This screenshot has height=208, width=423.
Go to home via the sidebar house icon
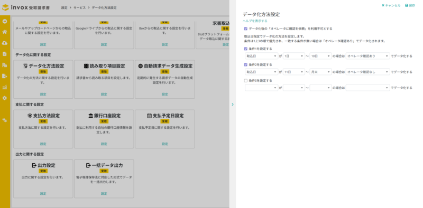(x=5, y=32)
